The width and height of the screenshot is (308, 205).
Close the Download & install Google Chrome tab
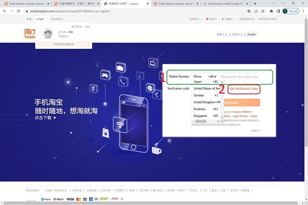tap(247, 3)
